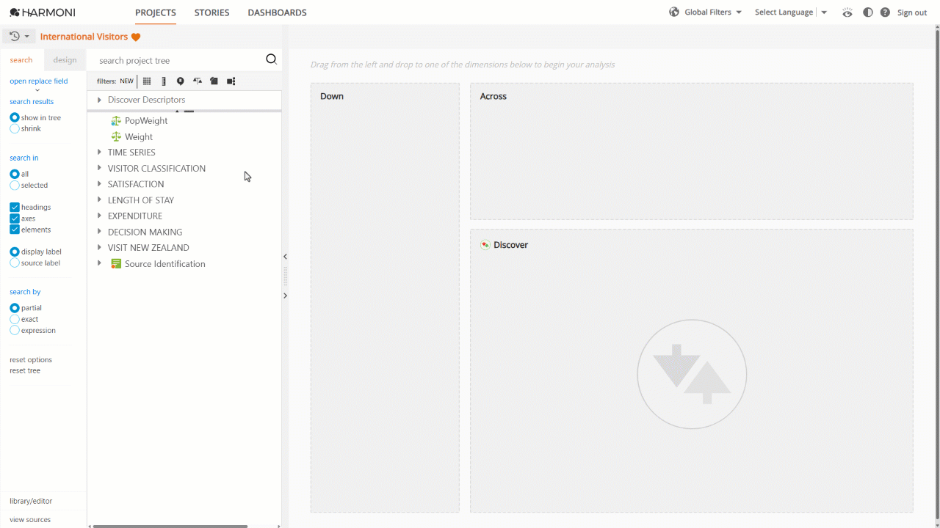The height and width of the screenshot is (528, 940).
Task: Toggle the contrast half-circle icon
Action: tap(868, 12)
